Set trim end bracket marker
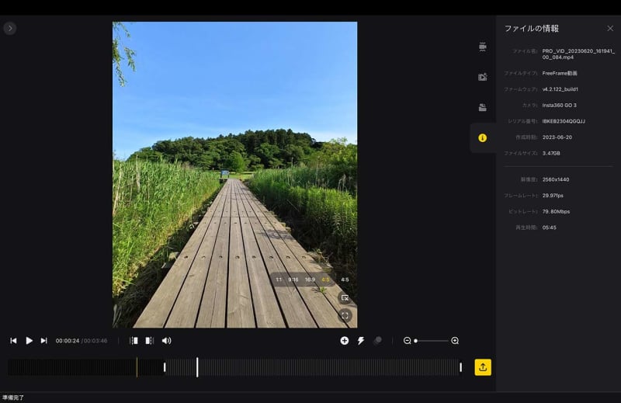This screenshot has height=403, width=621. [x=150, y=340]
